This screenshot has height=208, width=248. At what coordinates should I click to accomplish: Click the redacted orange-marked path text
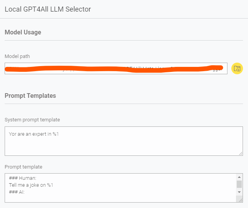tap(114, 69)
